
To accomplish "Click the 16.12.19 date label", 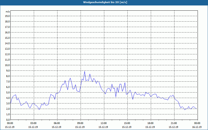I will (x=197, y=127).
